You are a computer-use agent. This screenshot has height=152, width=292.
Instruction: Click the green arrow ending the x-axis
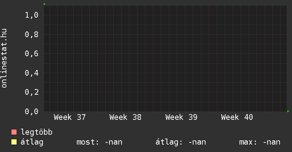point(288,111)
